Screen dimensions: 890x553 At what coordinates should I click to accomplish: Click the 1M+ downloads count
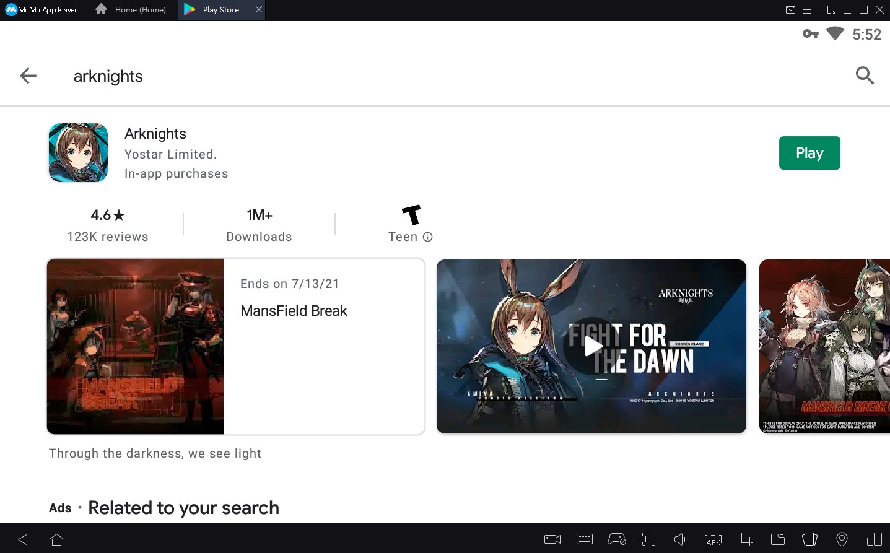tap(260, 215)
